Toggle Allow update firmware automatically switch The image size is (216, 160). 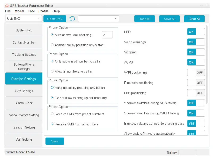[x=196, y=133]
